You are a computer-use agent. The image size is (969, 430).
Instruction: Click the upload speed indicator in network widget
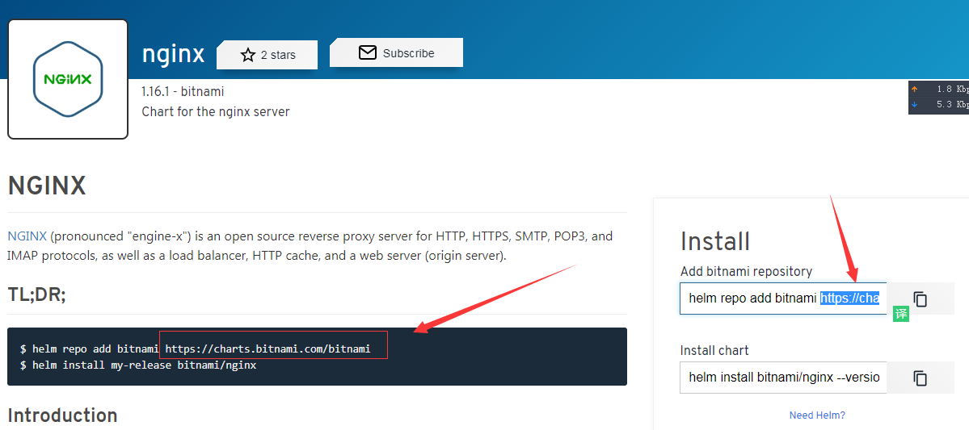coord(939,89)
